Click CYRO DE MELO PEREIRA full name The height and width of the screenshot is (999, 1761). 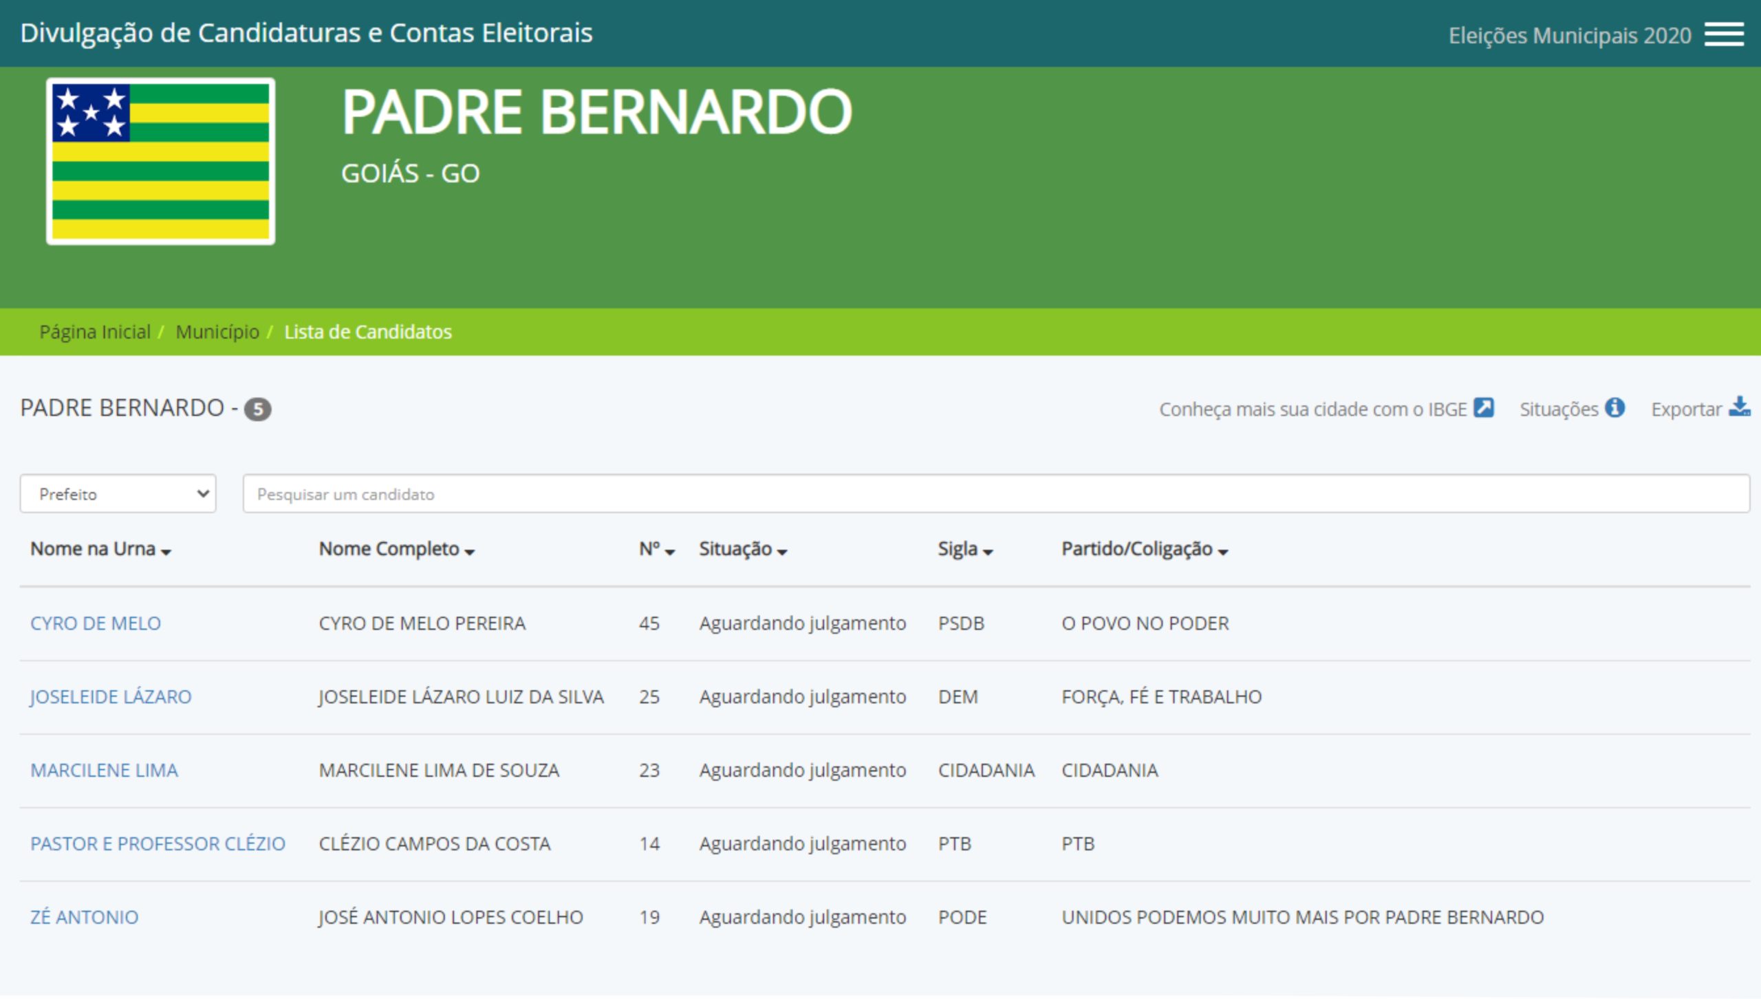[422, 623]
